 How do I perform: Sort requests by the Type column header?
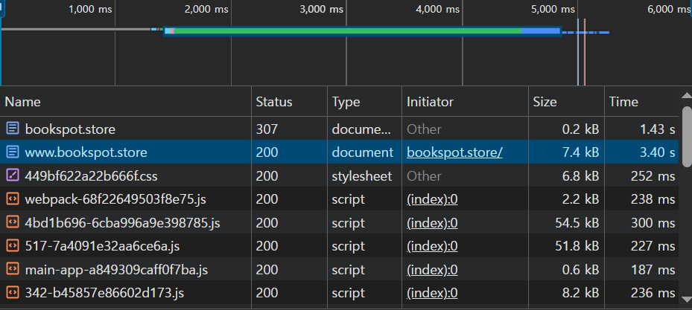[x=364, y=102]
